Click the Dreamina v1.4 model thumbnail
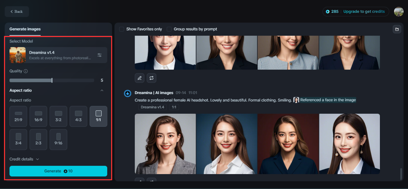 coord(18,55)
